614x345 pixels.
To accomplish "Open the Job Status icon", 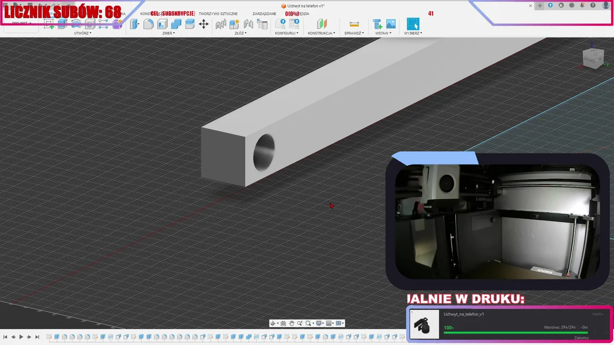I will coord(561,5).
